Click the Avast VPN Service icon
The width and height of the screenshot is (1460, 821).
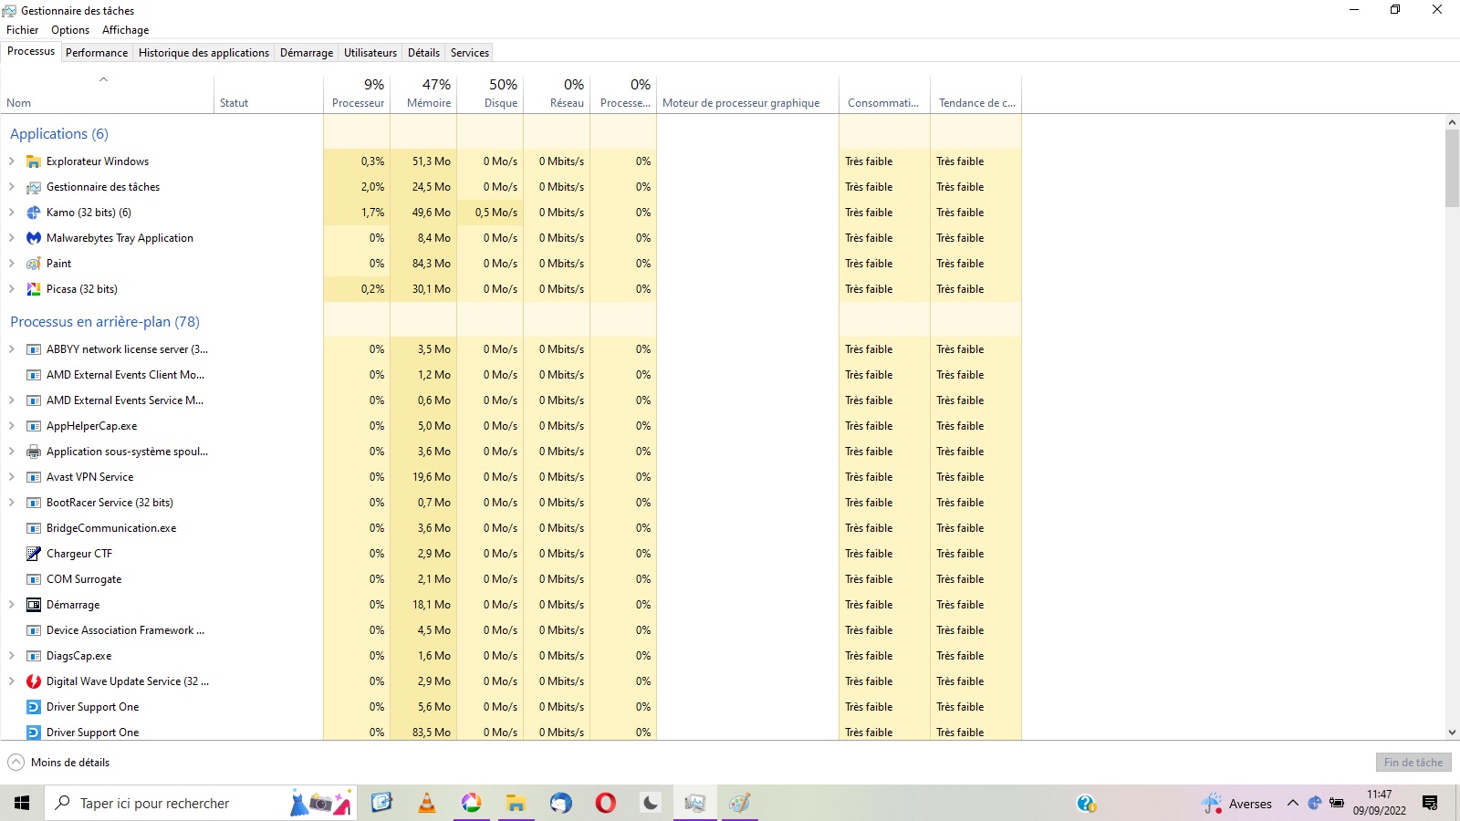[34, 477]
